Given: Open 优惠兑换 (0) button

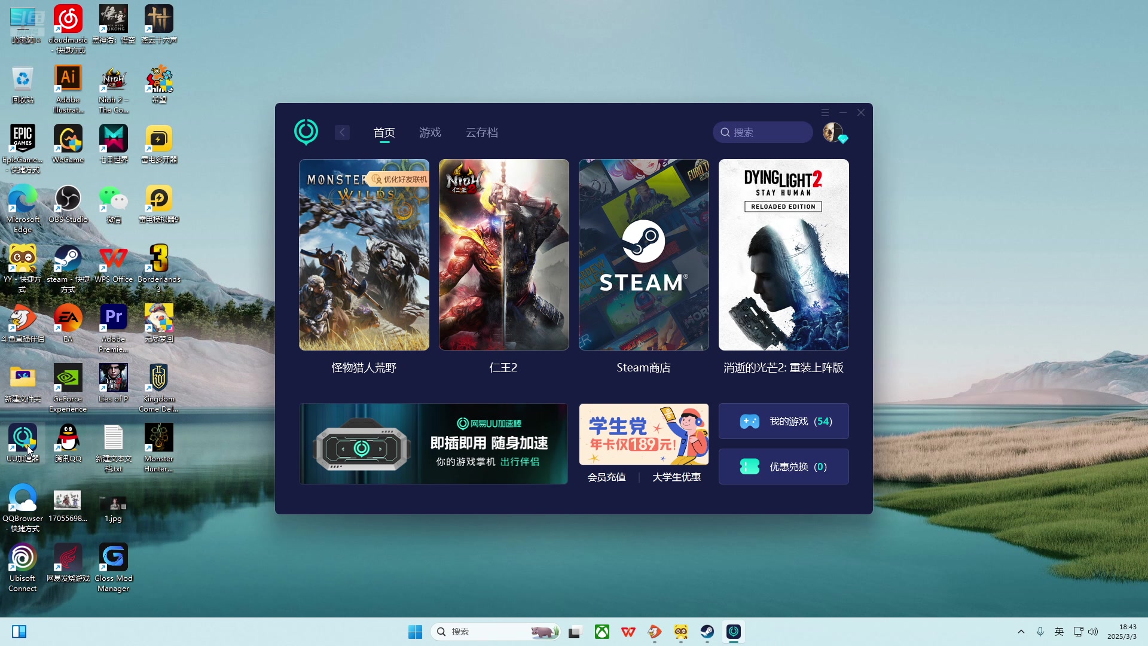Looking at the screenshot, I should click(784, 467).
